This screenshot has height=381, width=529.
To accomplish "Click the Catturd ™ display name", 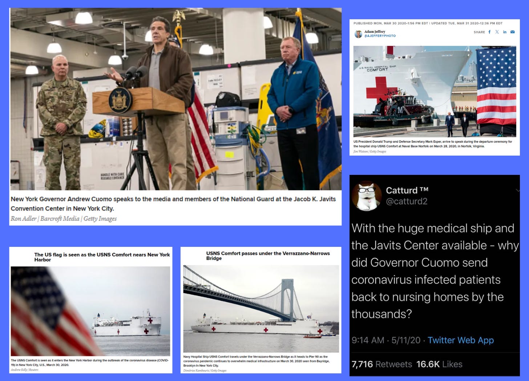I will (407, 190).
